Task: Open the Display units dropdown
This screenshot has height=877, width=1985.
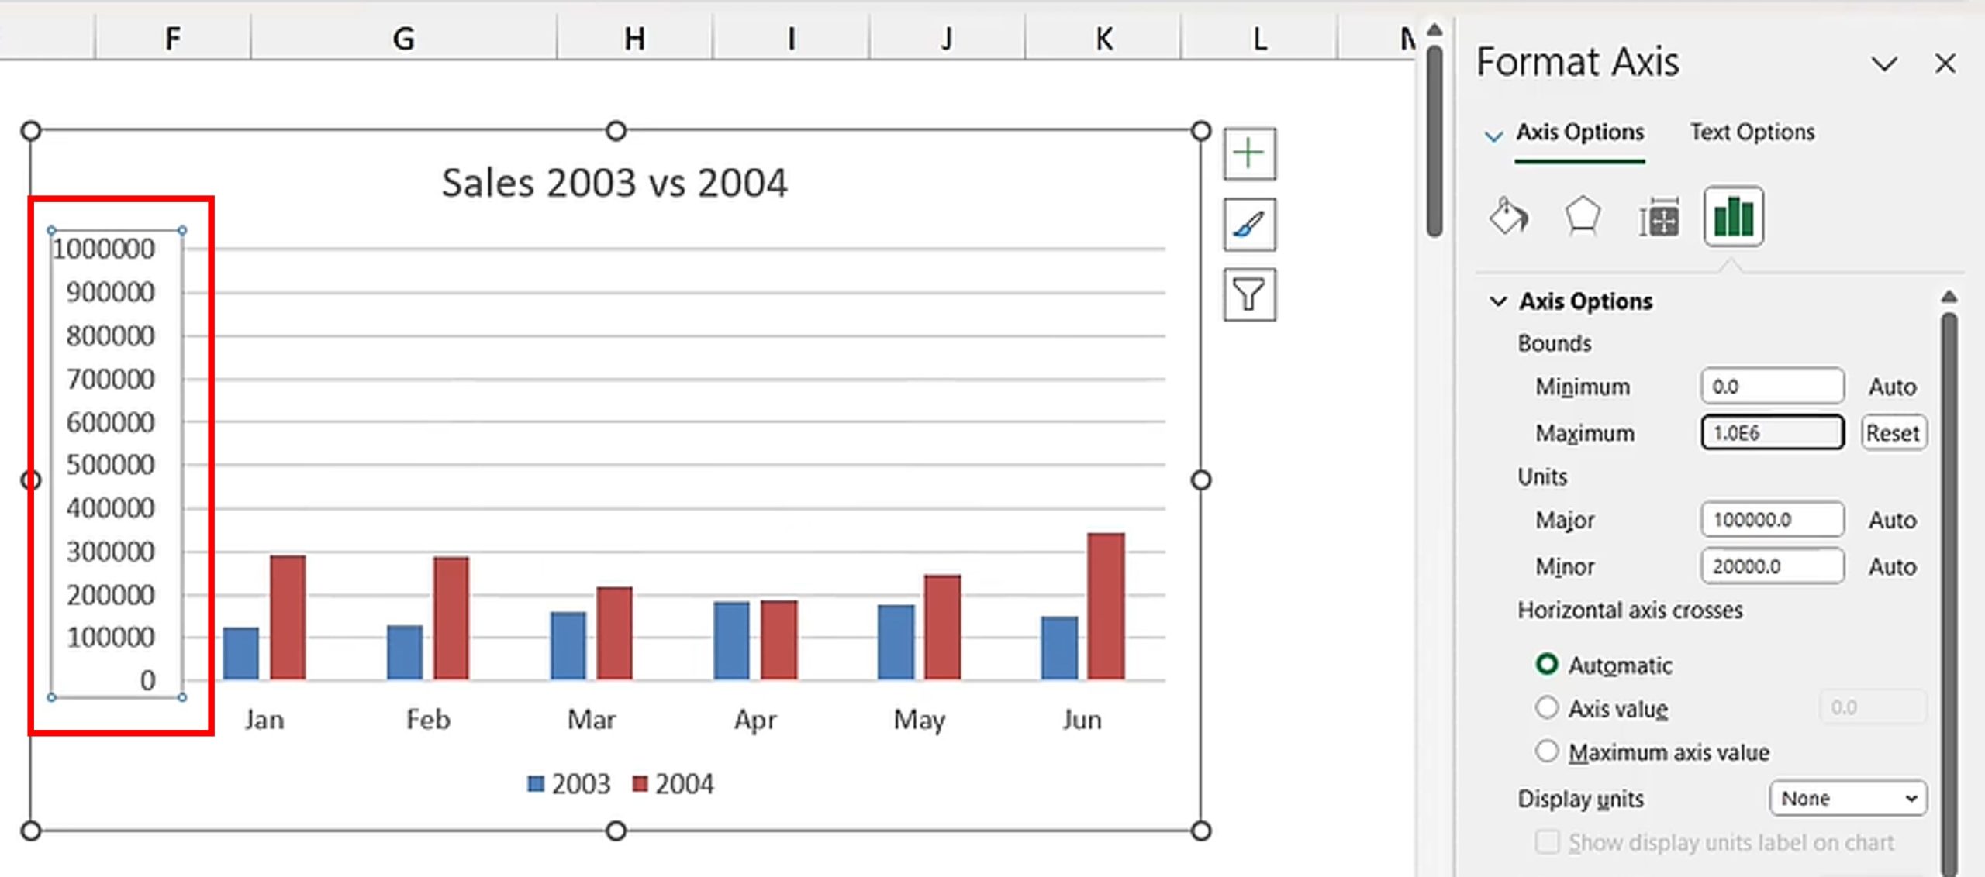Action: 1848,798
